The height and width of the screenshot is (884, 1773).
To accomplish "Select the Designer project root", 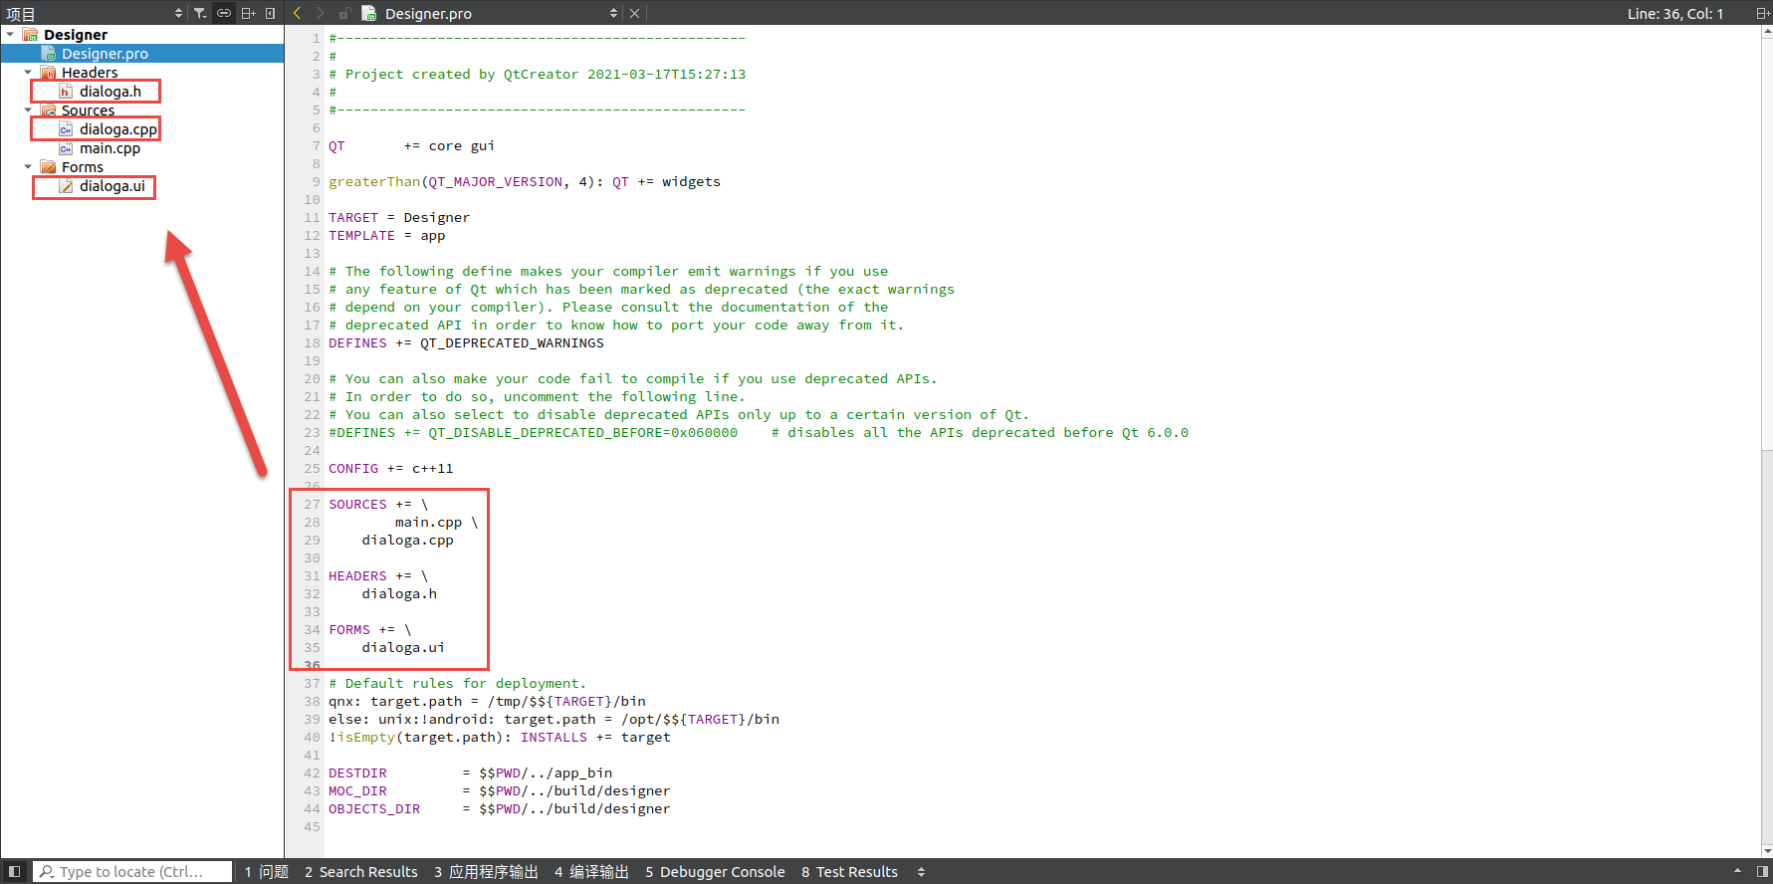I will point(76,35).
